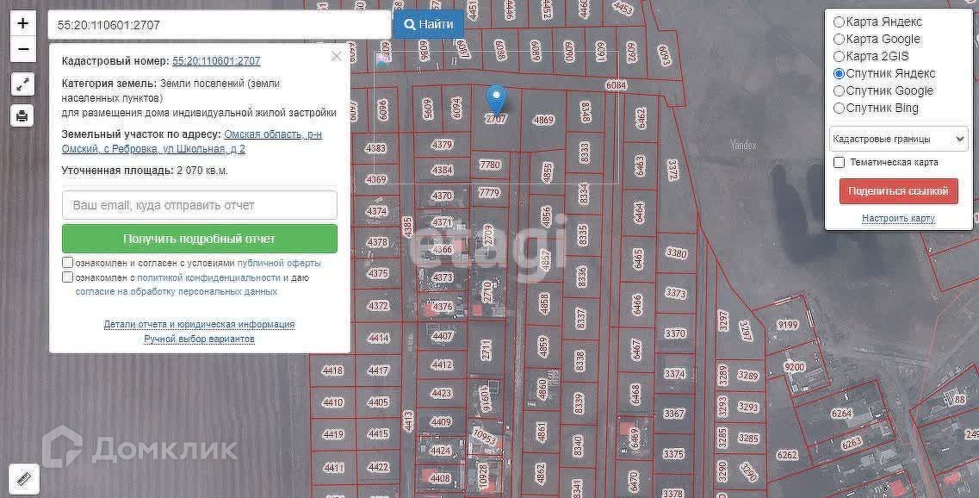Open Ручной выбор вариантов link

coord(199,339)
